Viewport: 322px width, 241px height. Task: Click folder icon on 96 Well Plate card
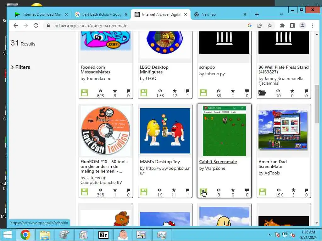[262, 93]
